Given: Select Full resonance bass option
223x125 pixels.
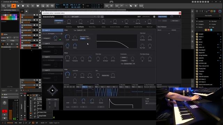Looking at the screenshot, I should 88,39.
